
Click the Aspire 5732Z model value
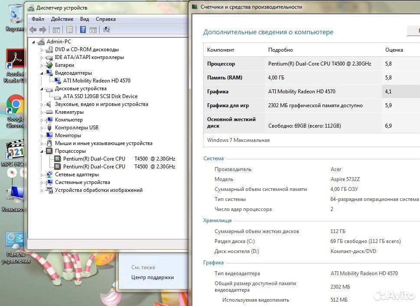(x=345, y=179)
